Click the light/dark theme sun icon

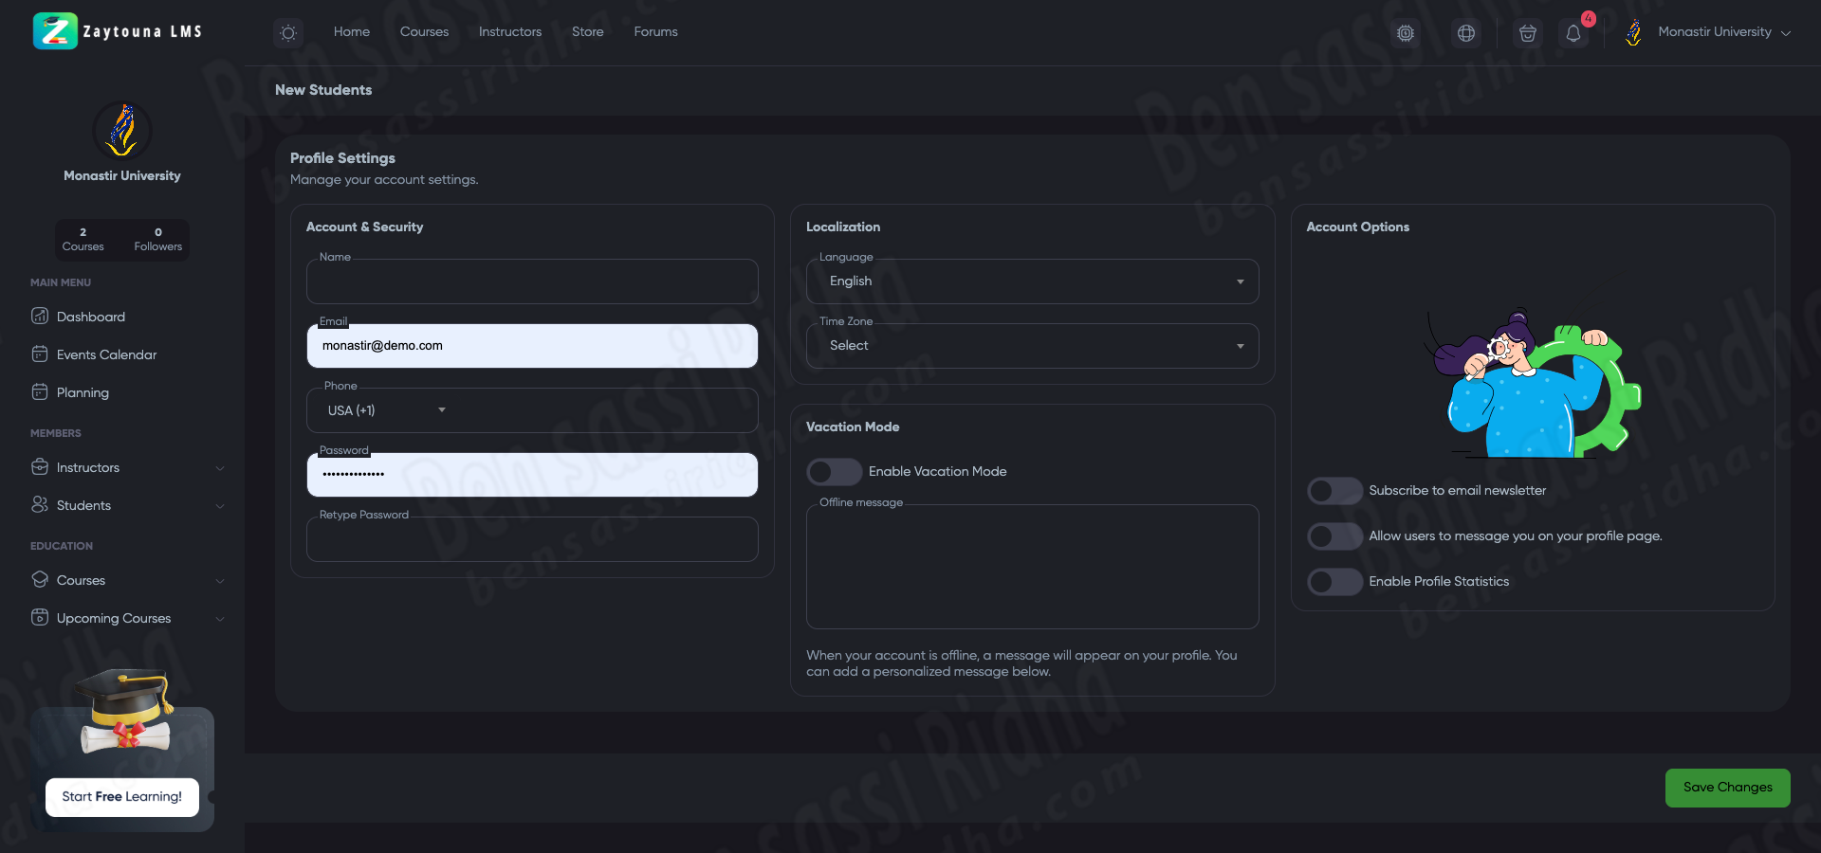point(288,33)
